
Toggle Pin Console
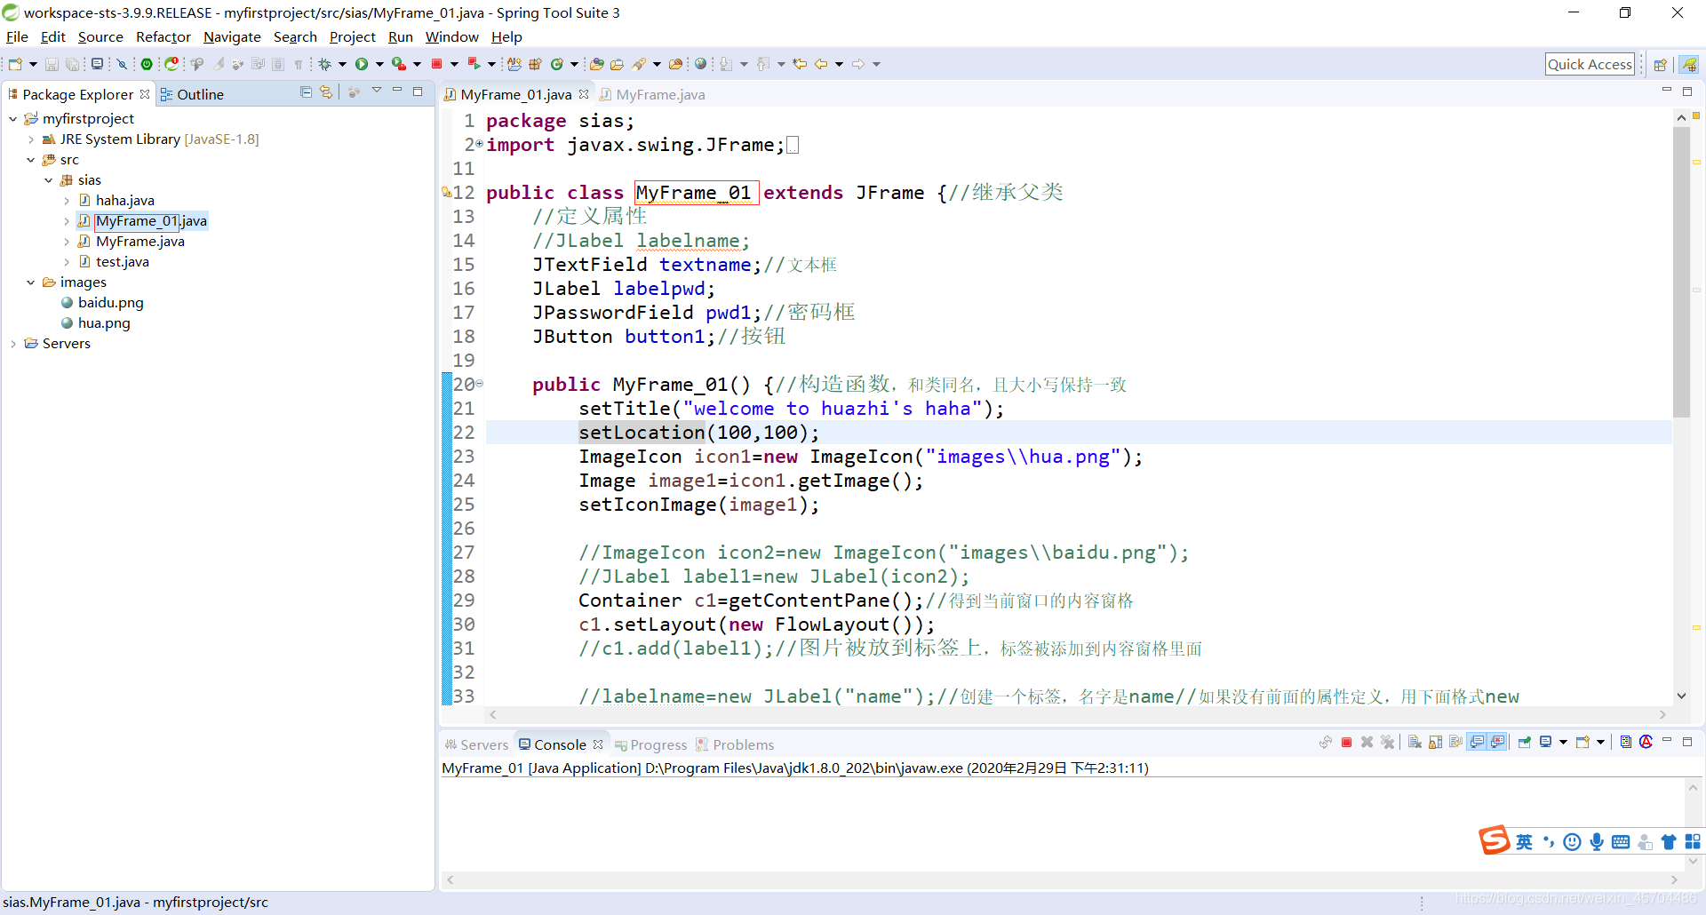pos(1524,743)
